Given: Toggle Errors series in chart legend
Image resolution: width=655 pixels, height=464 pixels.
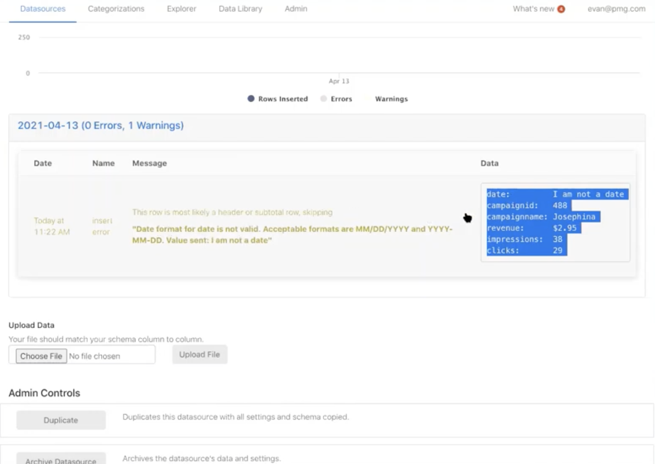Looking at the screenshot, I should (336, 99).
